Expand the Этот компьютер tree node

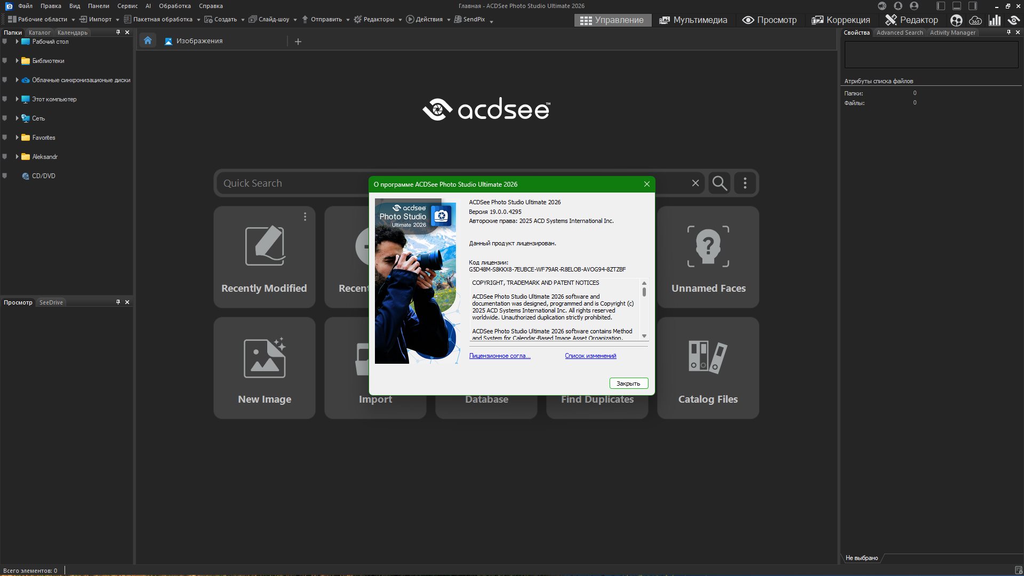(x=17, y=99)
